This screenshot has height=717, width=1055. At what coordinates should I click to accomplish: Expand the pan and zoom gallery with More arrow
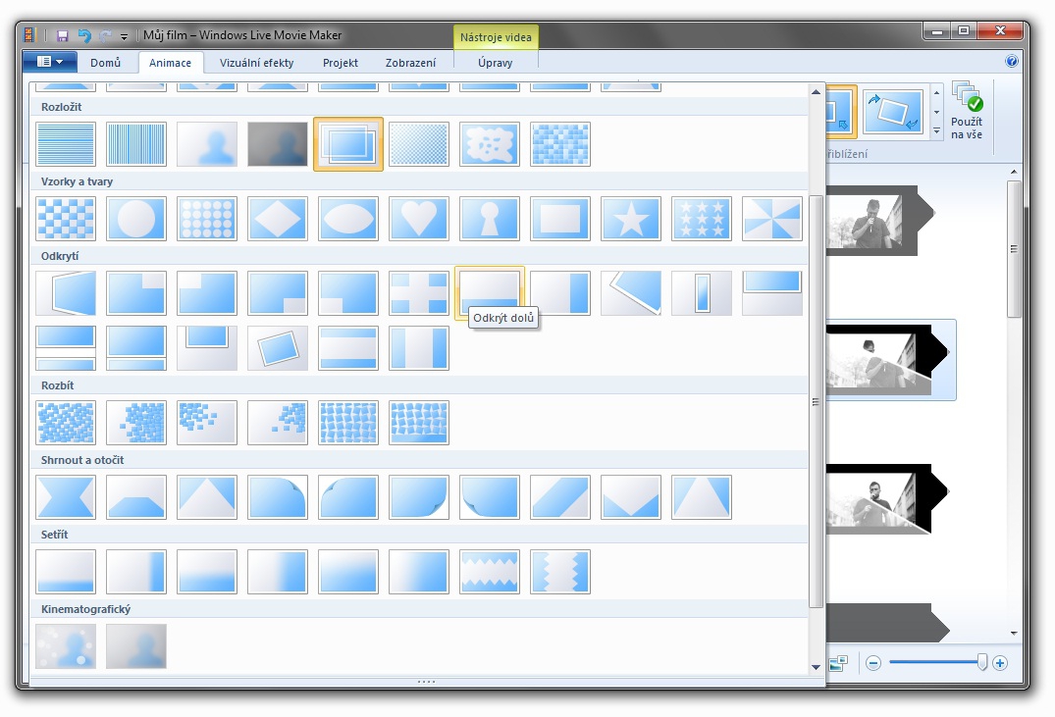pos(936,130)
